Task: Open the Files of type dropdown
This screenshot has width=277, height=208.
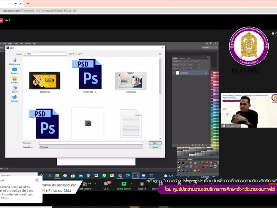Action: click(91, 147)
